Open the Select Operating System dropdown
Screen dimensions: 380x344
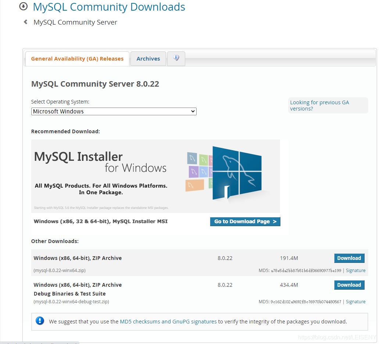(114, 111)
